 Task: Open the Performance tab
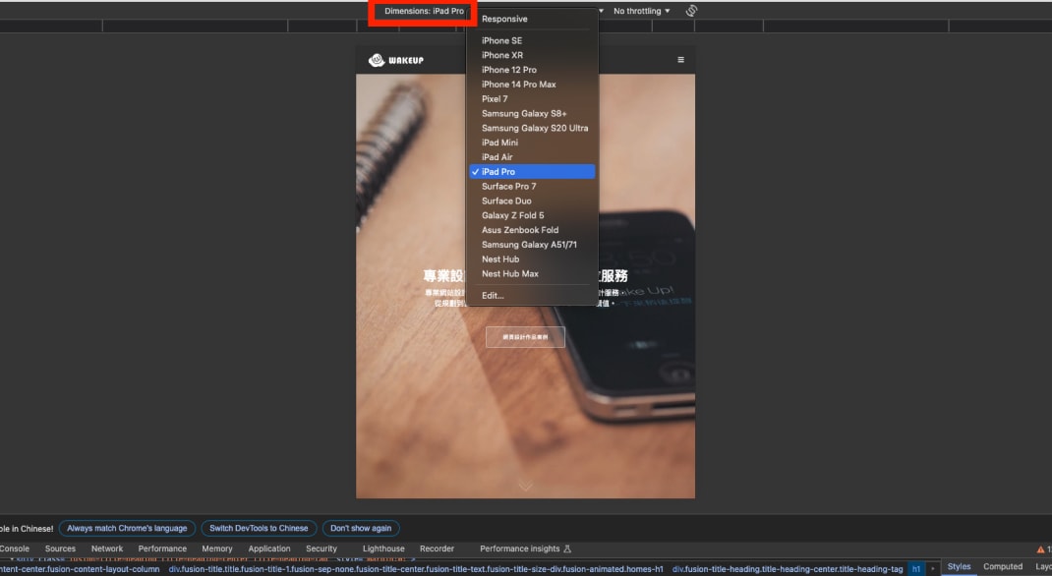coord(162,548)
